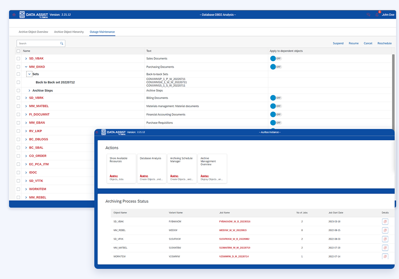This screenshot has width=399, height=279.
Task: Sort by the Job Start Date column header
Action: [x=336, y=213]
